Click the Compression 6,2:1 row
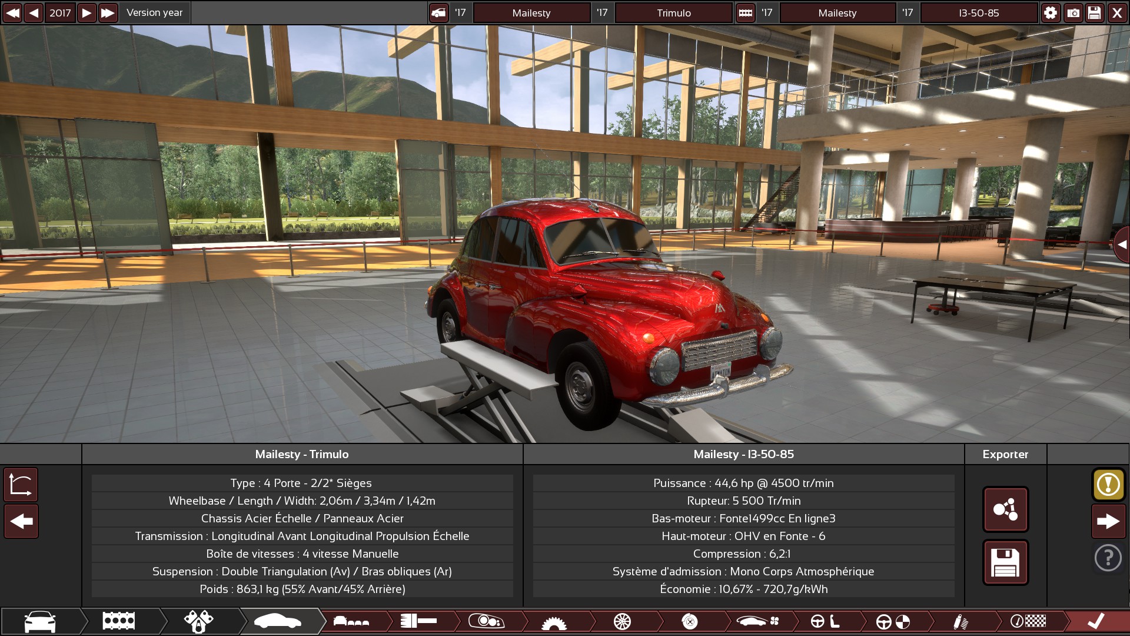The image size is (1130, 636). [x=743, y=554]
